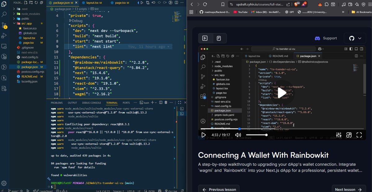This screenshot has width=372, height=192.
Task: Open browser extensions puzzle icon
Action: (327, 4)
